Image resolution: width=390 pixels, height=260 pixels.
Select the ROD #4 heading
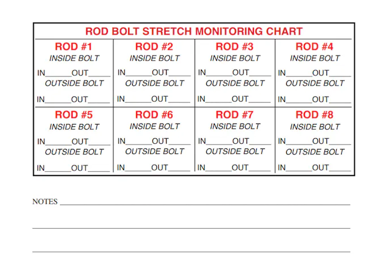click(x=315, y=46)
